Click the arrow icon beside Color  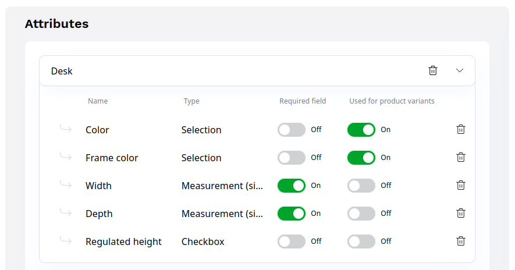[66, 129]
